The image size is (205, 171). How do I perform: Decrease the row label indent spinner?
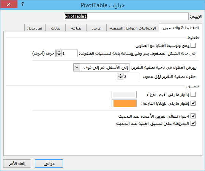[59, 55]
